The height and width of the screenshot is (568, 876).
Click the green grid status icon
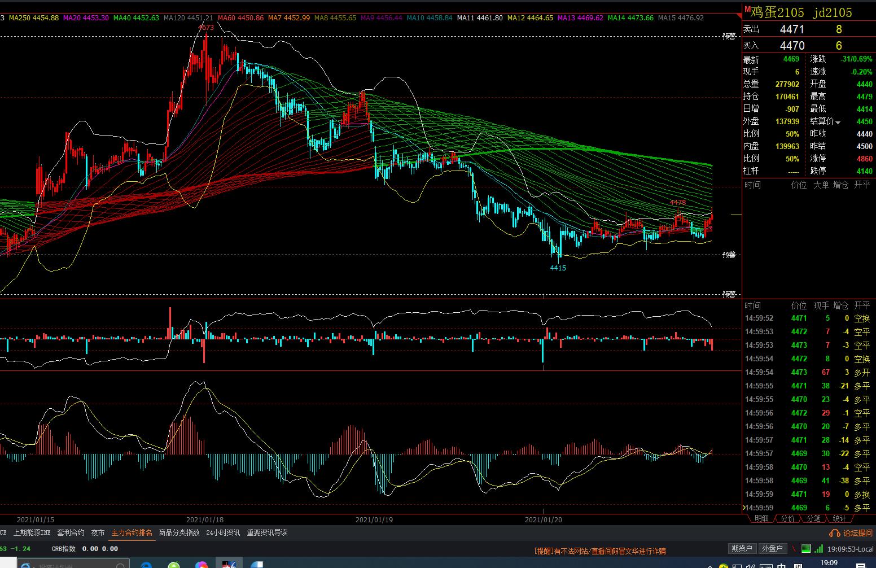(805, 548)
